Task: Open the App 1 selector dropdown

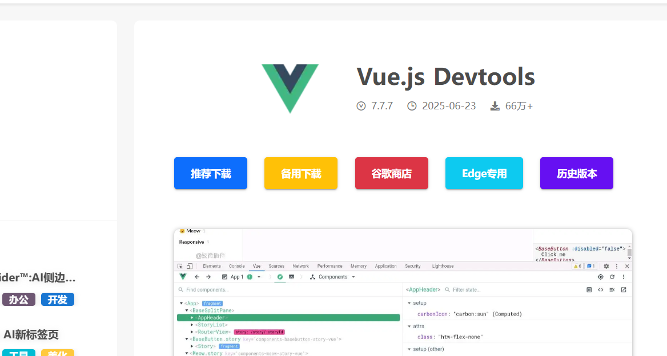Action: (x=241, y=277)
